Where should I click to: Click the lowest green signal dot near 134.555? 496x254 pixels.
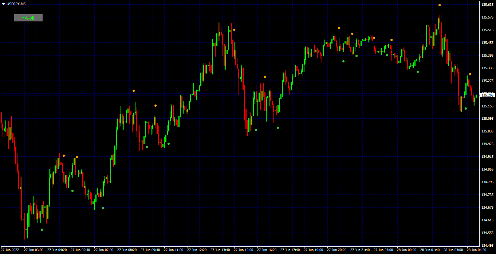[42, 230]
